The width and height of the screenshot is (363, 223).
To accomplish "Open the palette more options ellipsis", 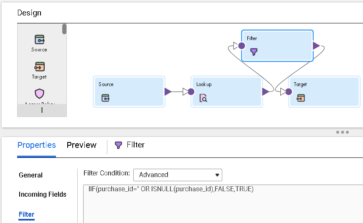I will click(x=42, y=110).
